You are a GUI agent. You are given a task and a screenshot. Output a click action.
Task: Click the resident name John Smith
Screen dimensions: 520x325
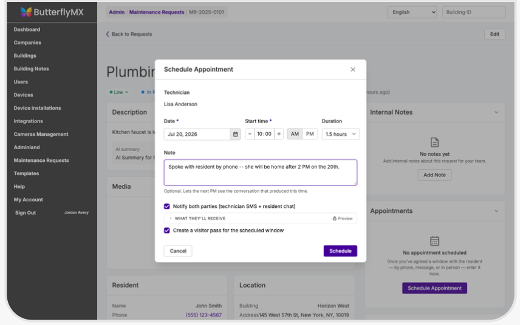point(208,306)
